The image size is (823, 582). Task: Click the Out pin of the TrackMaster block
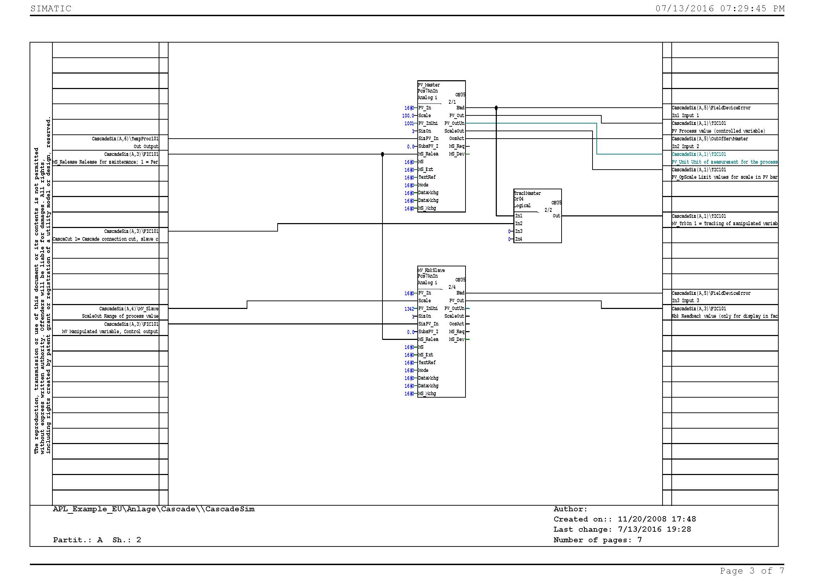click(556, 216)
